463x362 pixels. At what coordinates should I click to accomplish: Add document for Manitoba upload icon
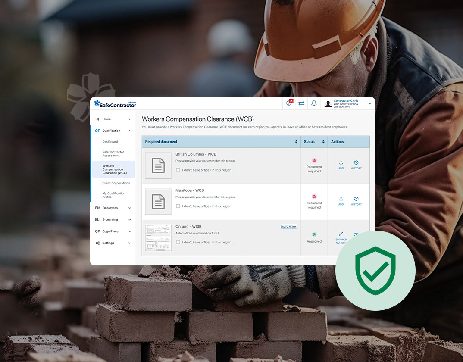(x=341, y=199)
